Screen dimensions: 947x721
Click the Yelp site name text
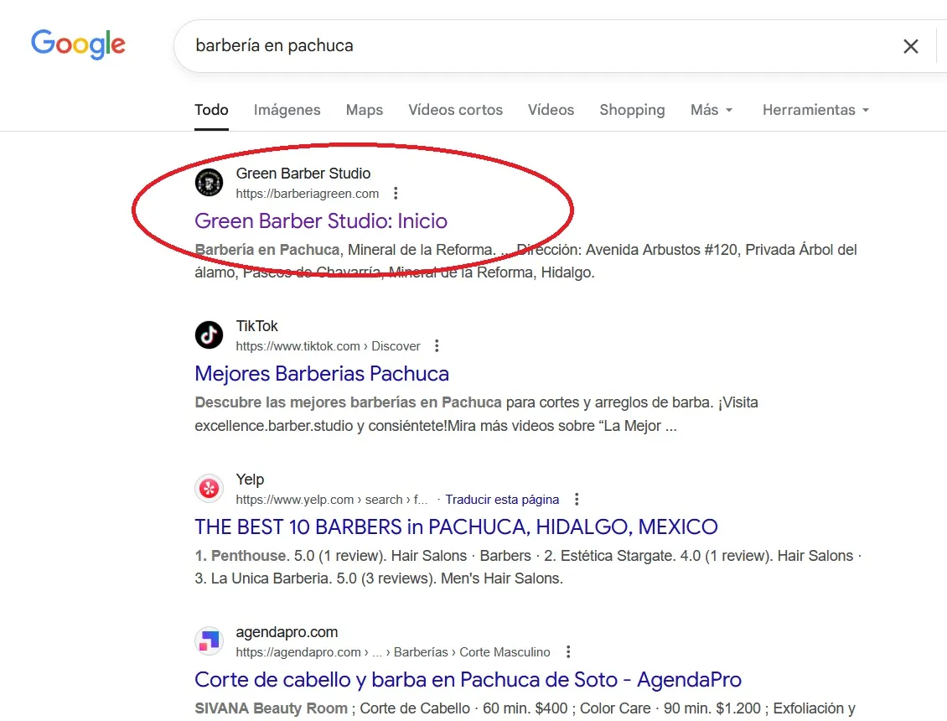click(250, 480)
